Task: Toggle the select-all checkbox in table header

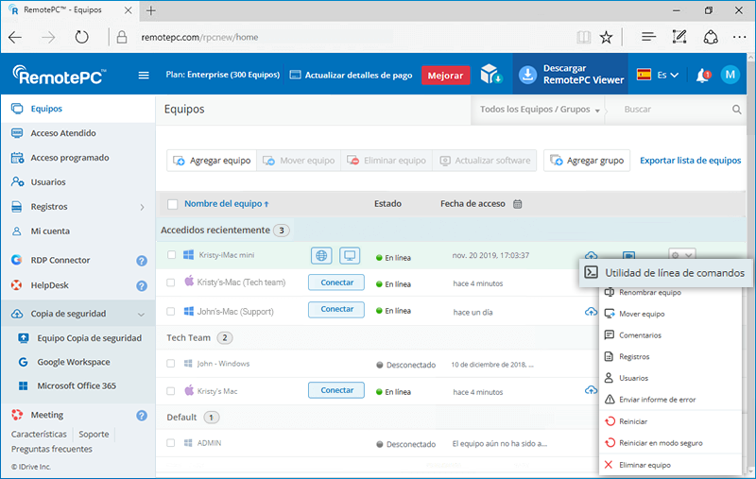Action: 172,203
